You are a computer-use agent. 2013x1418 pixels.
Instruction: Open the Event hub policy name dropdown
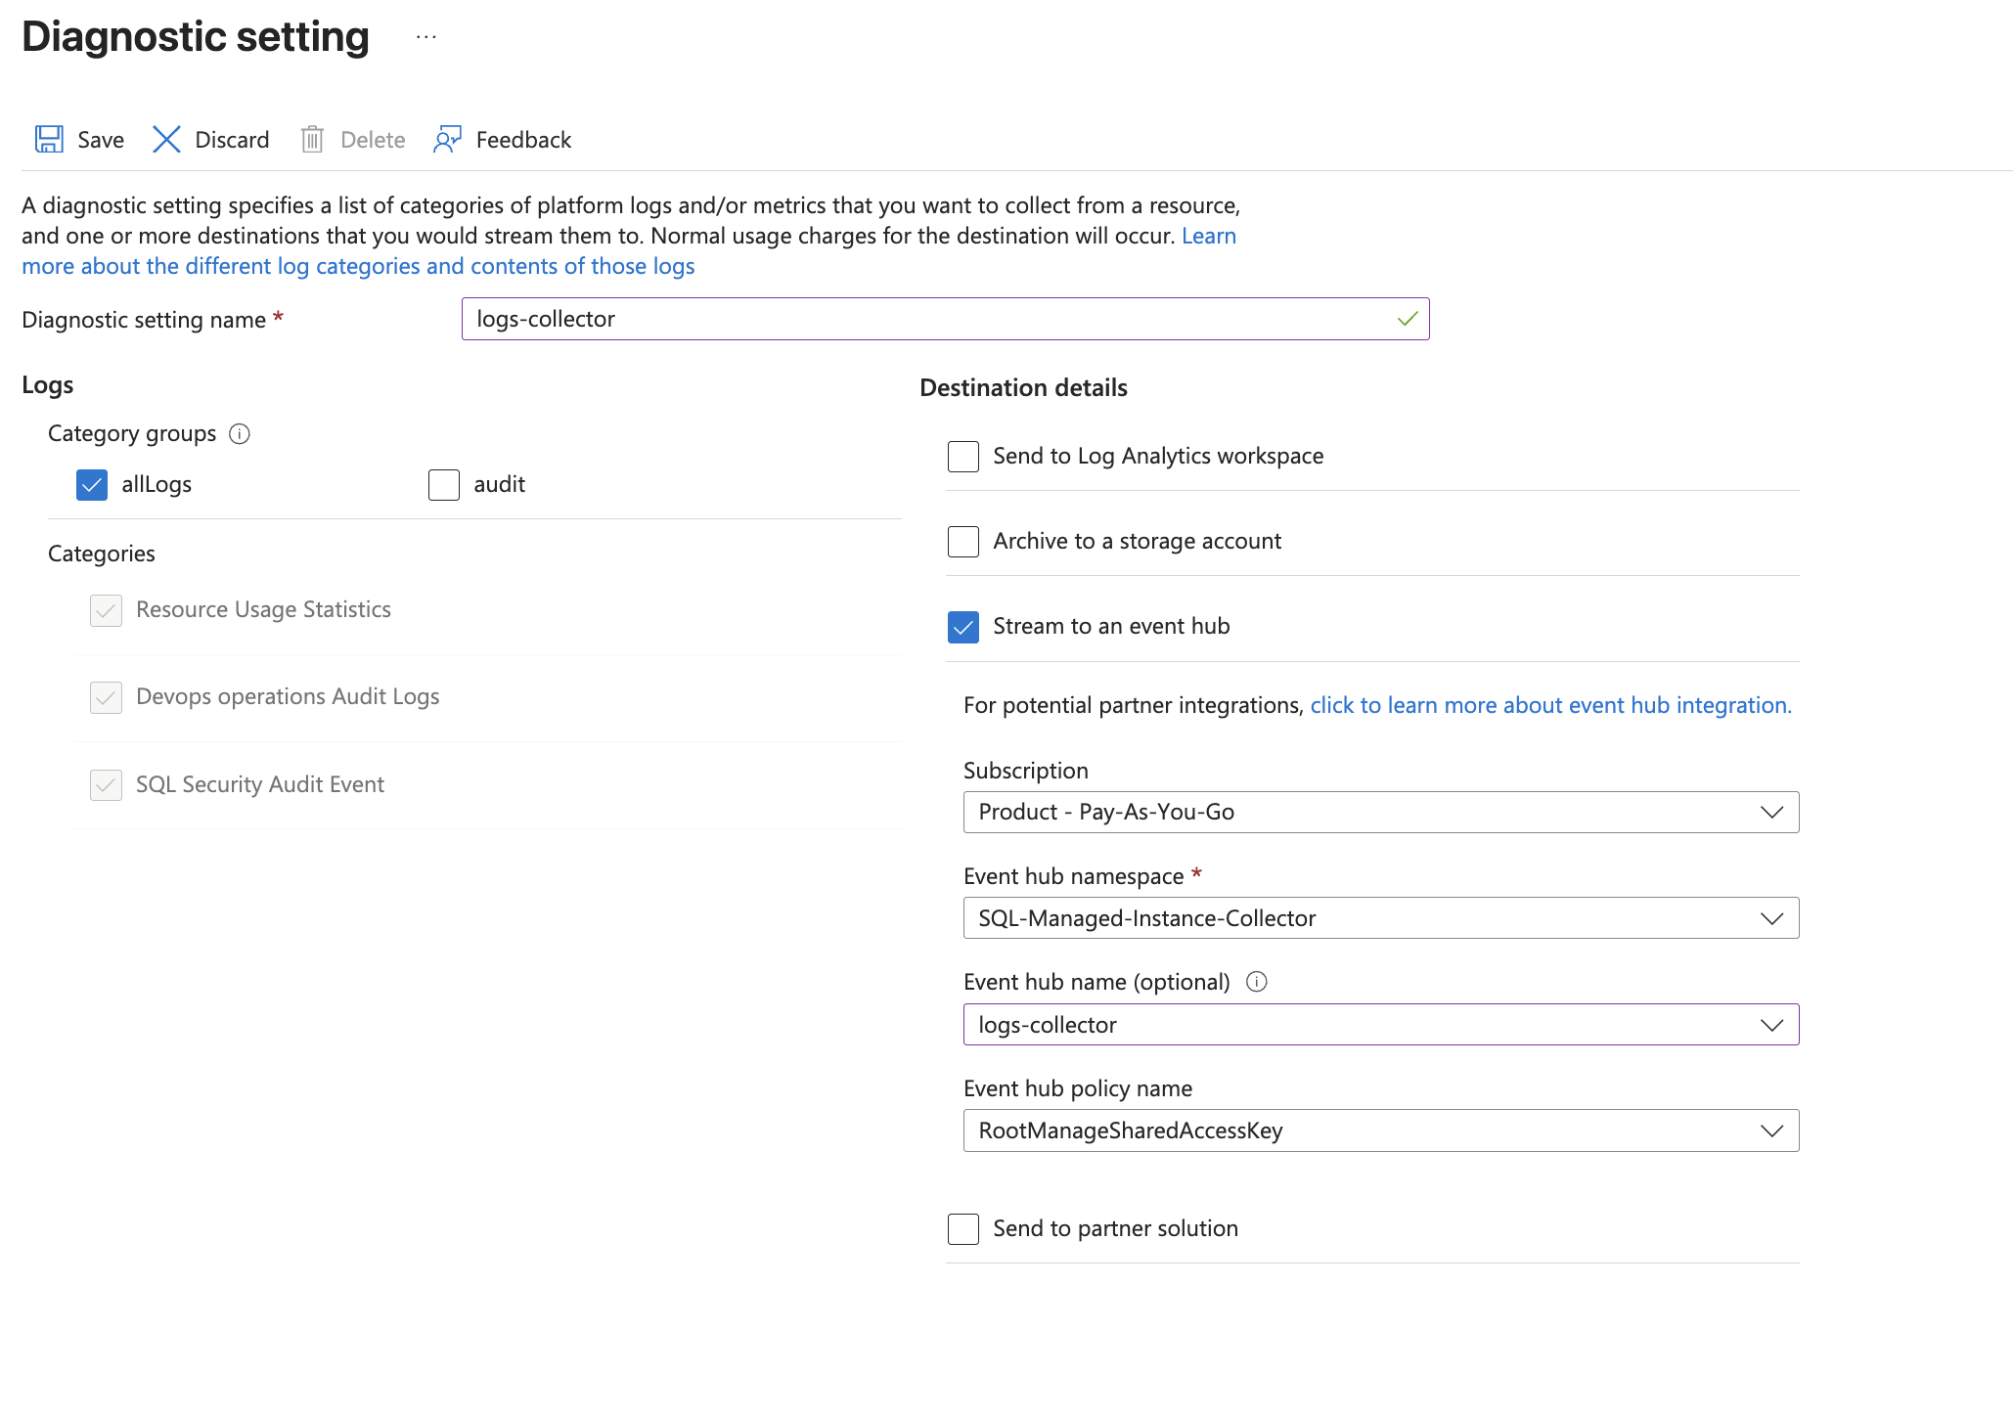(x=1380, y=1130)
